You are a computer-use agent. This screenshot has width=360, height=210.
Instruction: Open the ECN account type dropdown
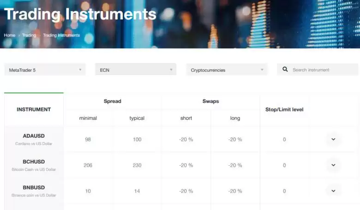pos(136,70)
